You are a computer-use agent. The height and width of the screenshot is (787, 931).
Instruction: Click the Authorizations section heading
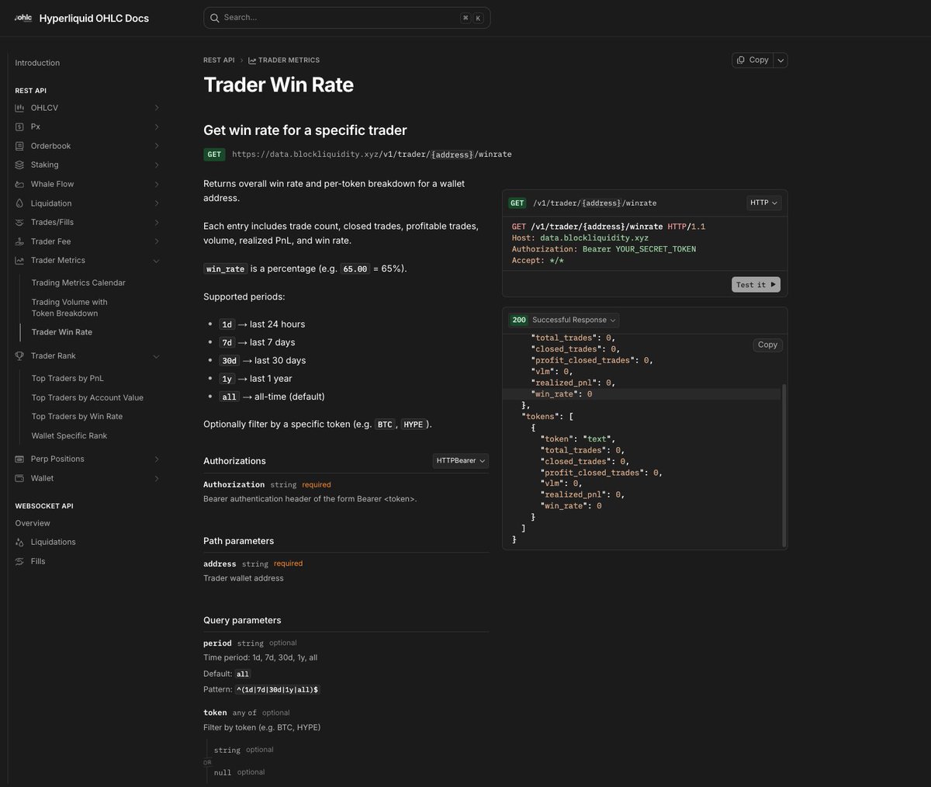tap(234, 461)
